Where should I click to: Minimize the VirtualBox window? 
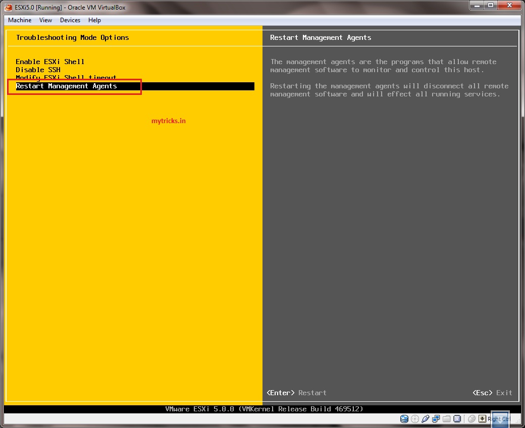[x=477, y=6]
